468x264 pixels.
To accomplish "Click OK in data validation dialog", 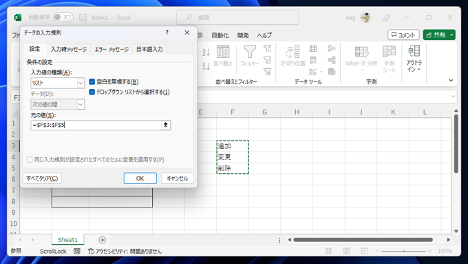I will [140, 179].
